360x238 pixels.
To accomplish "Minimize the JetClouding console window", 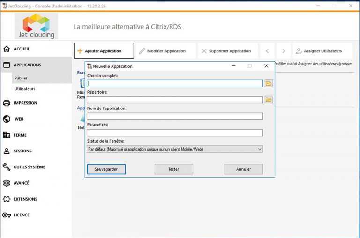I will (318, 6).
